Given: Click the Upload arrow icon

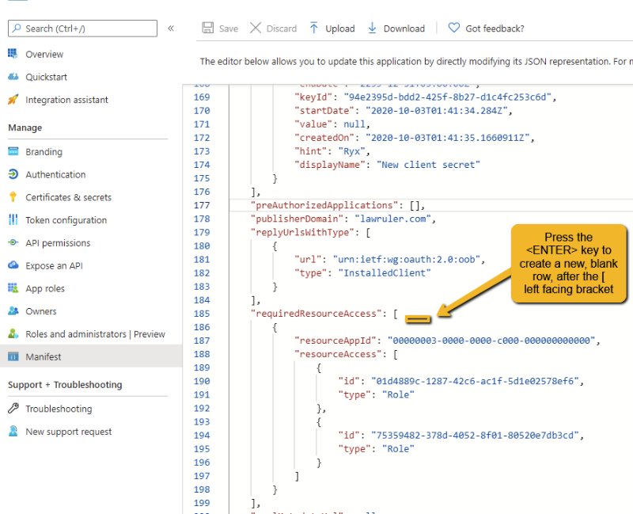Looking at the screenshot, I should pos(313,28).
